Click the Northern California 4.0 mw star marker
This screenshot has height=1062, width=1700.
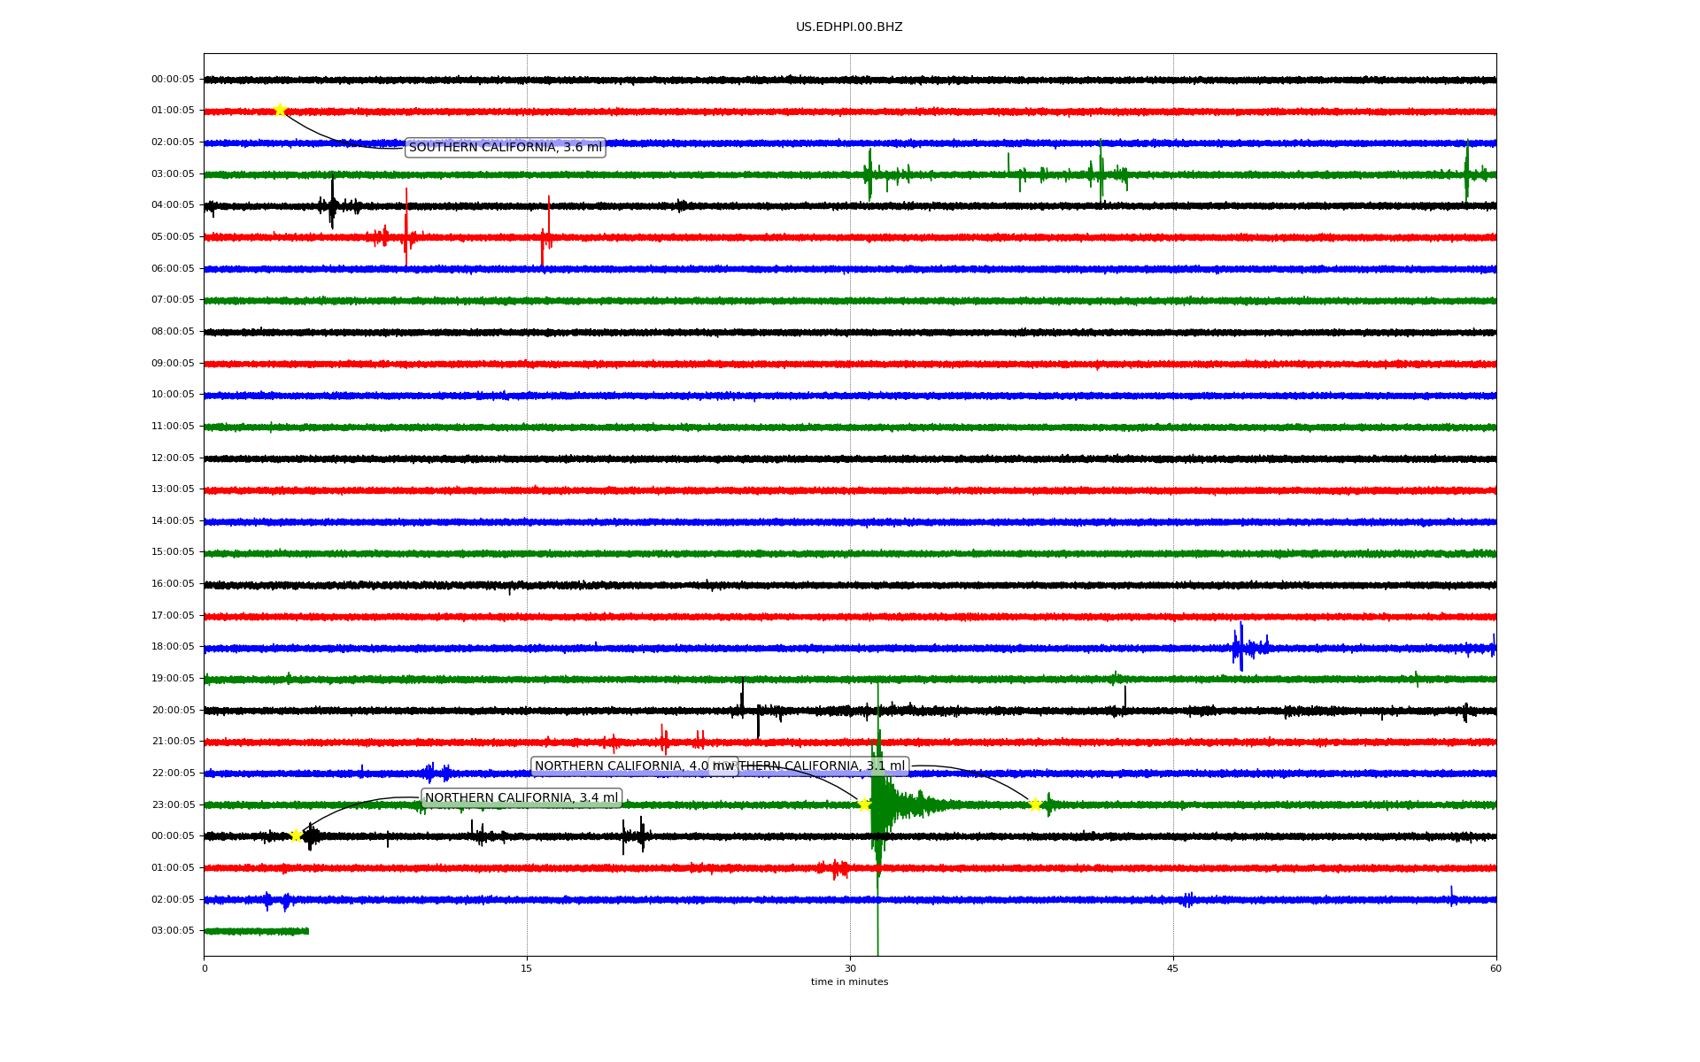(864, 804)
